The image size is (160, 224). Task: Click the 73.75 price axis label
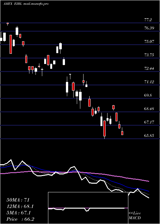(149, 55)
